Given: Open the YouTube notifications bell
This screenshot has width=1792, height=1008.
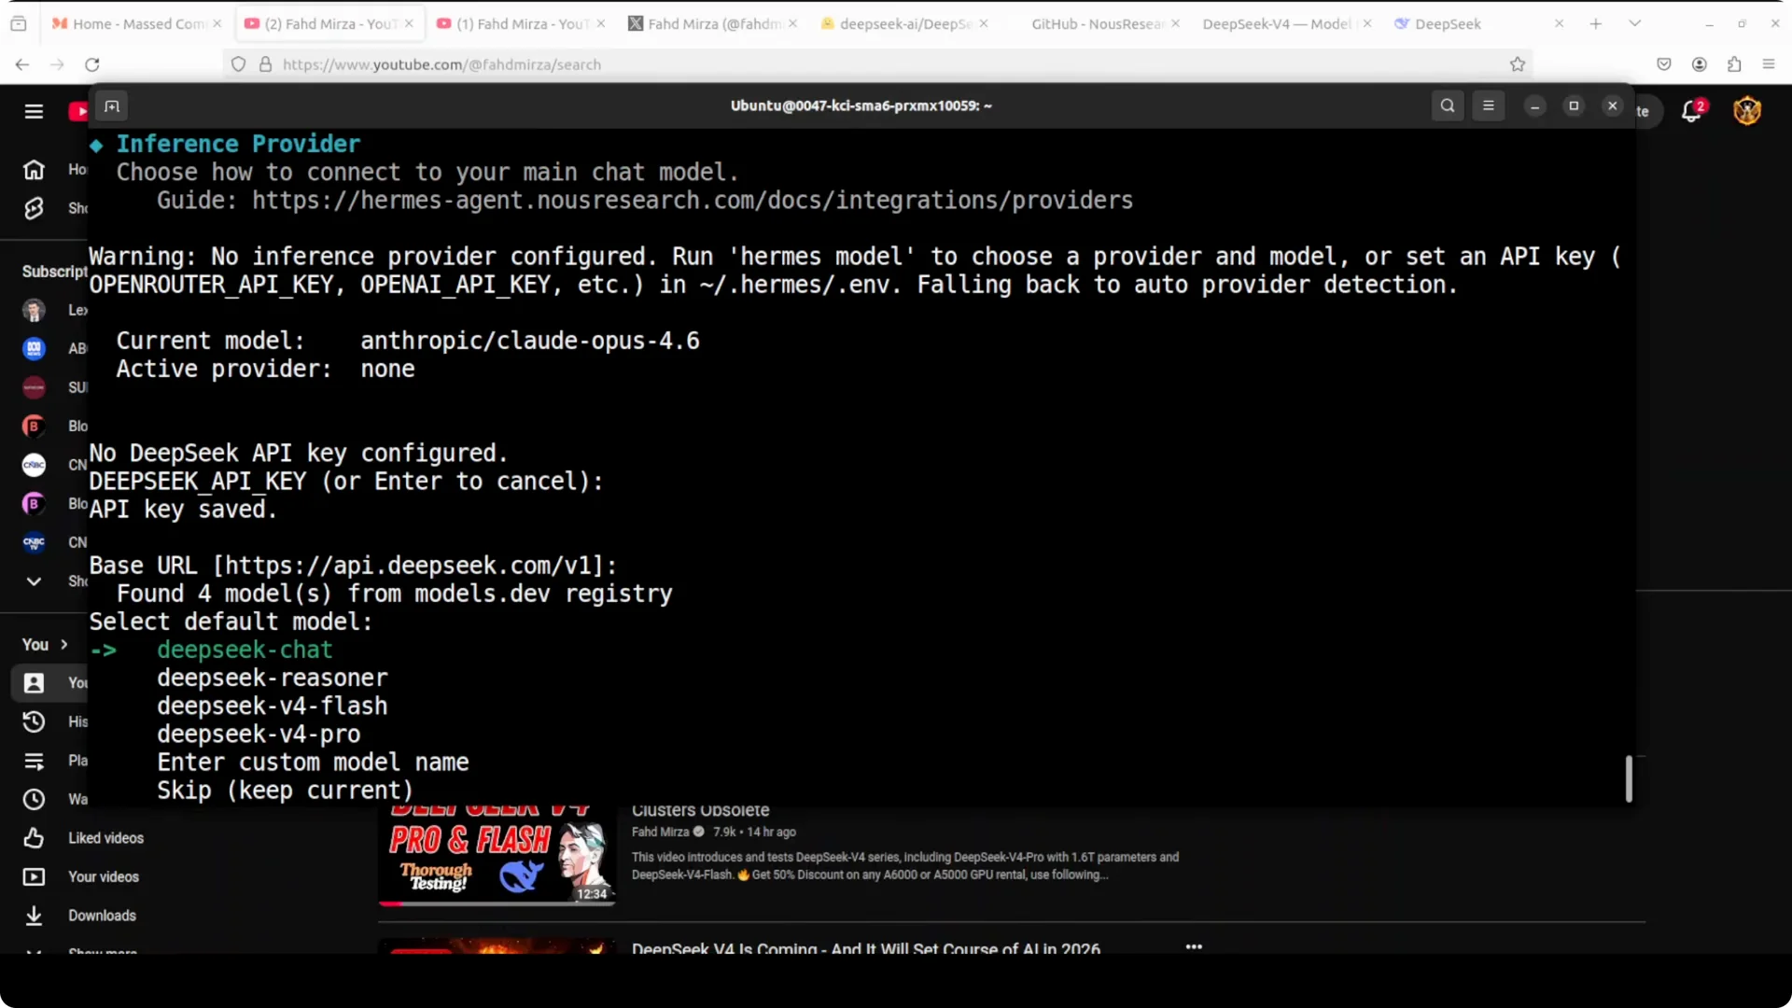Looking at the screenshot, I should coord(1692,111).
